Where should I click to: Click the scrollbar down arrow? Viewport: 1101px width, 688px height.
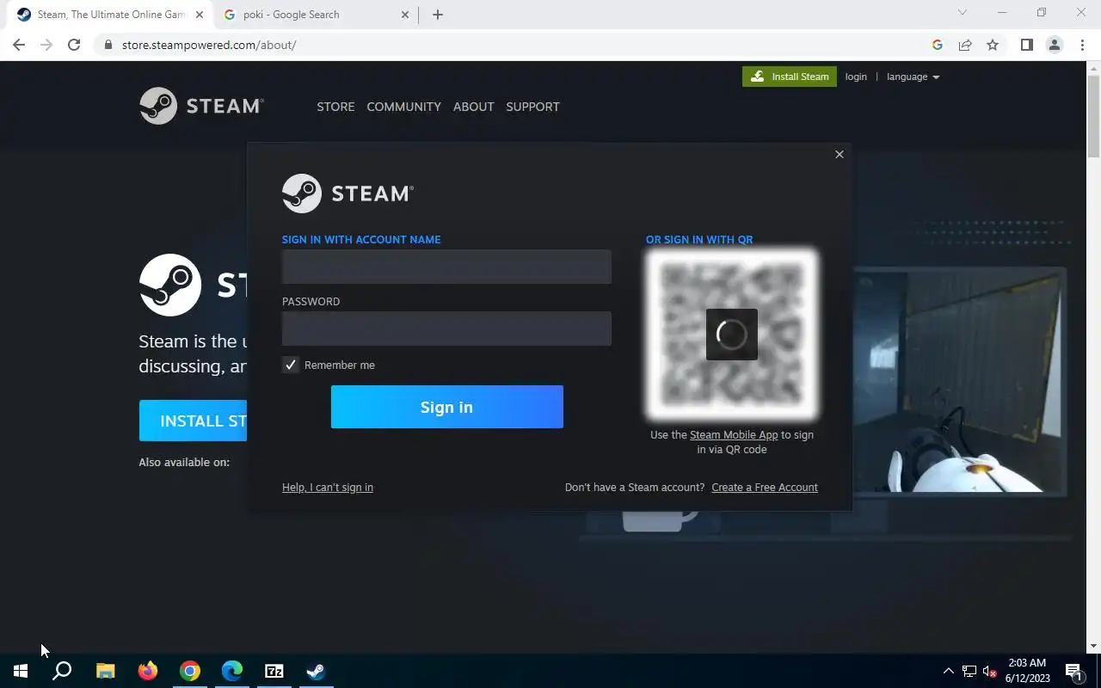pyautogui.click(x=1093, y=647)
